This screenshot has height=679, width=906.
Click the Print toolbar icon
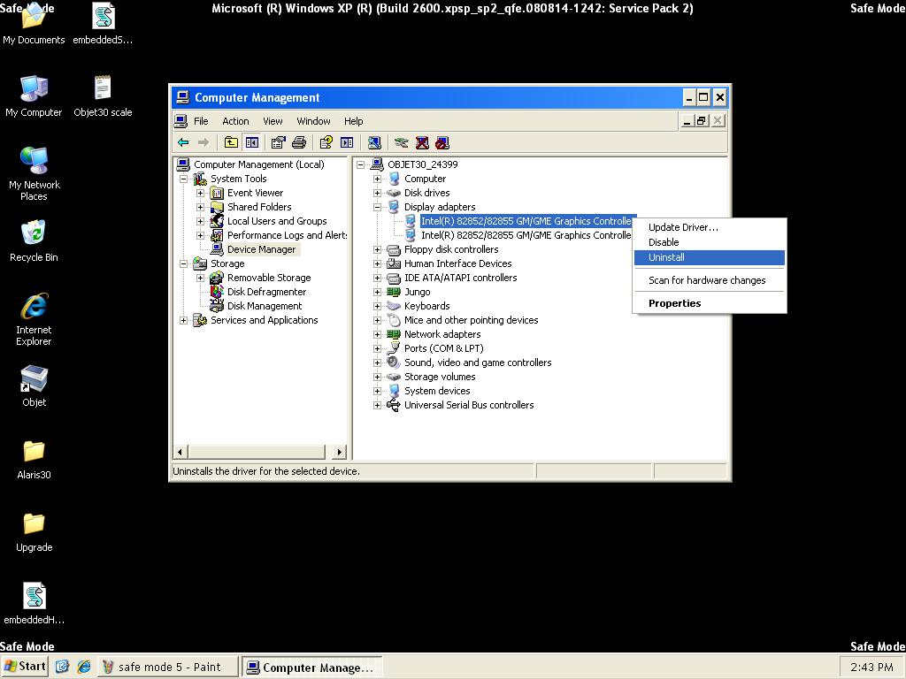click(299, 142)
